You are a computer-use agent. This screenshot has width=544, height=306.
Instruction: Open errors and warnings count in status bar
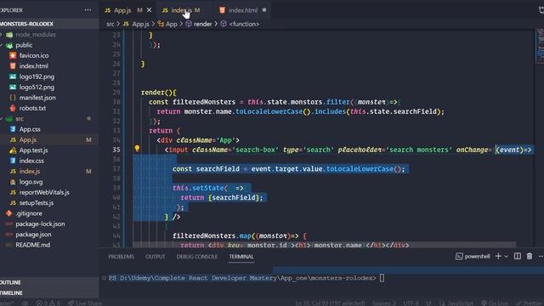pos(48,303)
